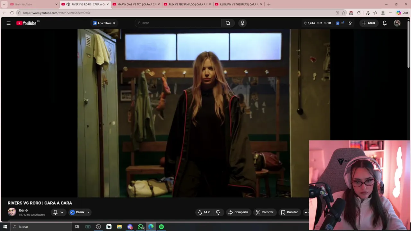This screenshot has width=411, height=231.
Task: Click the vidIQ trophy icon
Action: click(x=350, y=23)
